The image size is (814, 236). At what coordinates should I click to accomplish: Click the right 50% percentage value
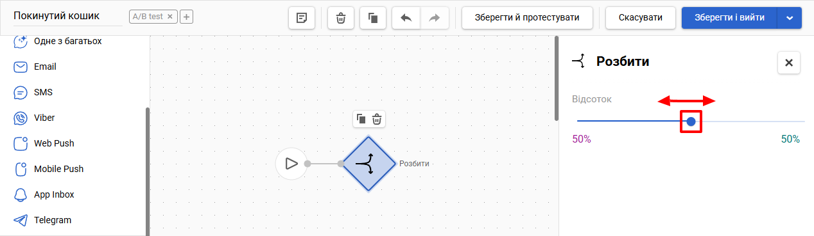click(x=790, y=139)
